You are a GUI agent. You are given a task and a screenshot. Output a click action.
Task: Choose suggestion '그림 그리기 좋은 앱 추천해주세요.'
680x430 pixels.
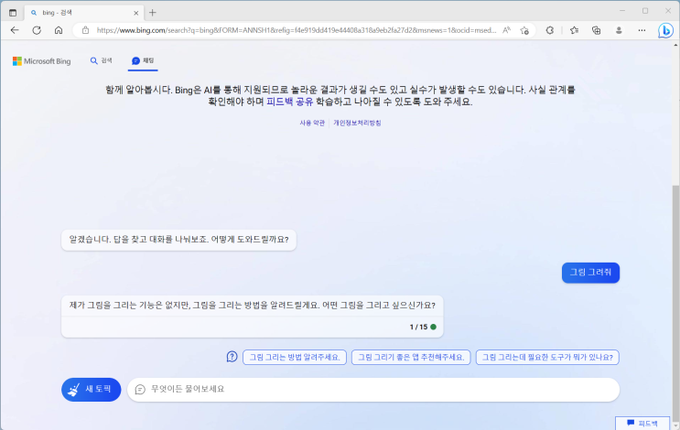[x=411, y=357]
